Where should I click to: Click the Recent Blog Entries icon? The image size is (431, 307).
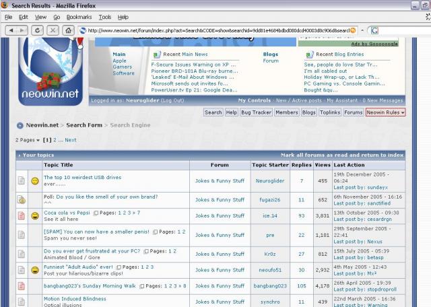tap(309, 55)
